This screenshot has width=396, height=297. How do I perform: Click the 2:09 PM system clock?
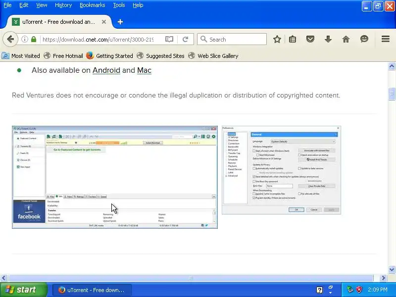(x=377, y=290)
